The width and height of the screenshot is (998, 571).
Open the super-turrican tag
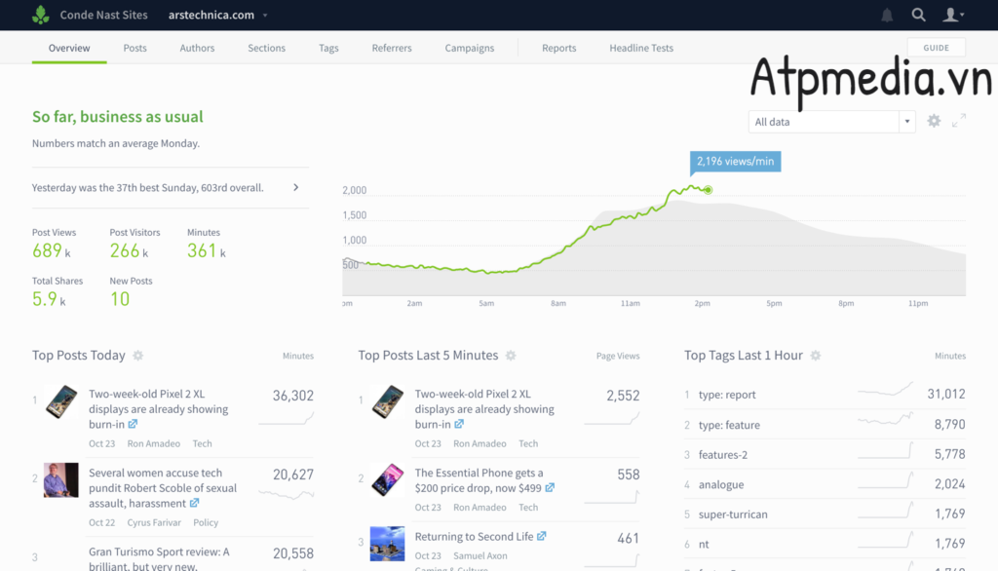[x=733, y=514]
